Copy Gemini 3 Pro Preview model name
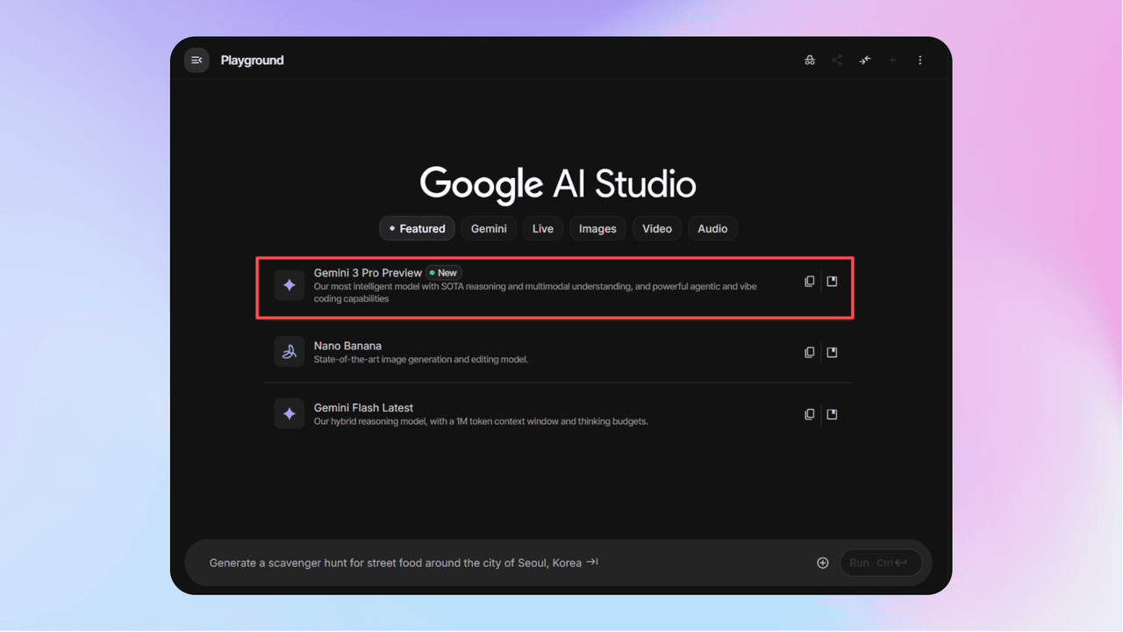 [x=809, y=282]
